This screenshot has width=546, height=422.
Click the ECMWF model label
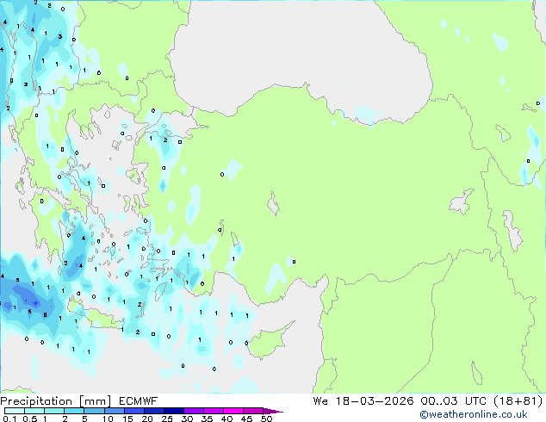coord(139,401)
